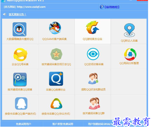The width and height of the screenshot is (153, 132).
Task: Click 用户到期时间 status entry
Action: (100, 124)
